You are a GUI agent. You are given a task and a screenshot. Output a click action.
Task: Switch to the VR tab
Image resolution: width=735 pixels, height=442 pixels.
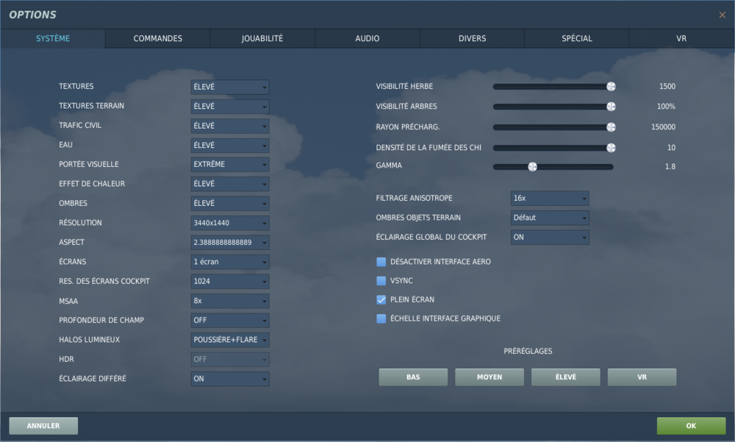click(x=681, y=38)
